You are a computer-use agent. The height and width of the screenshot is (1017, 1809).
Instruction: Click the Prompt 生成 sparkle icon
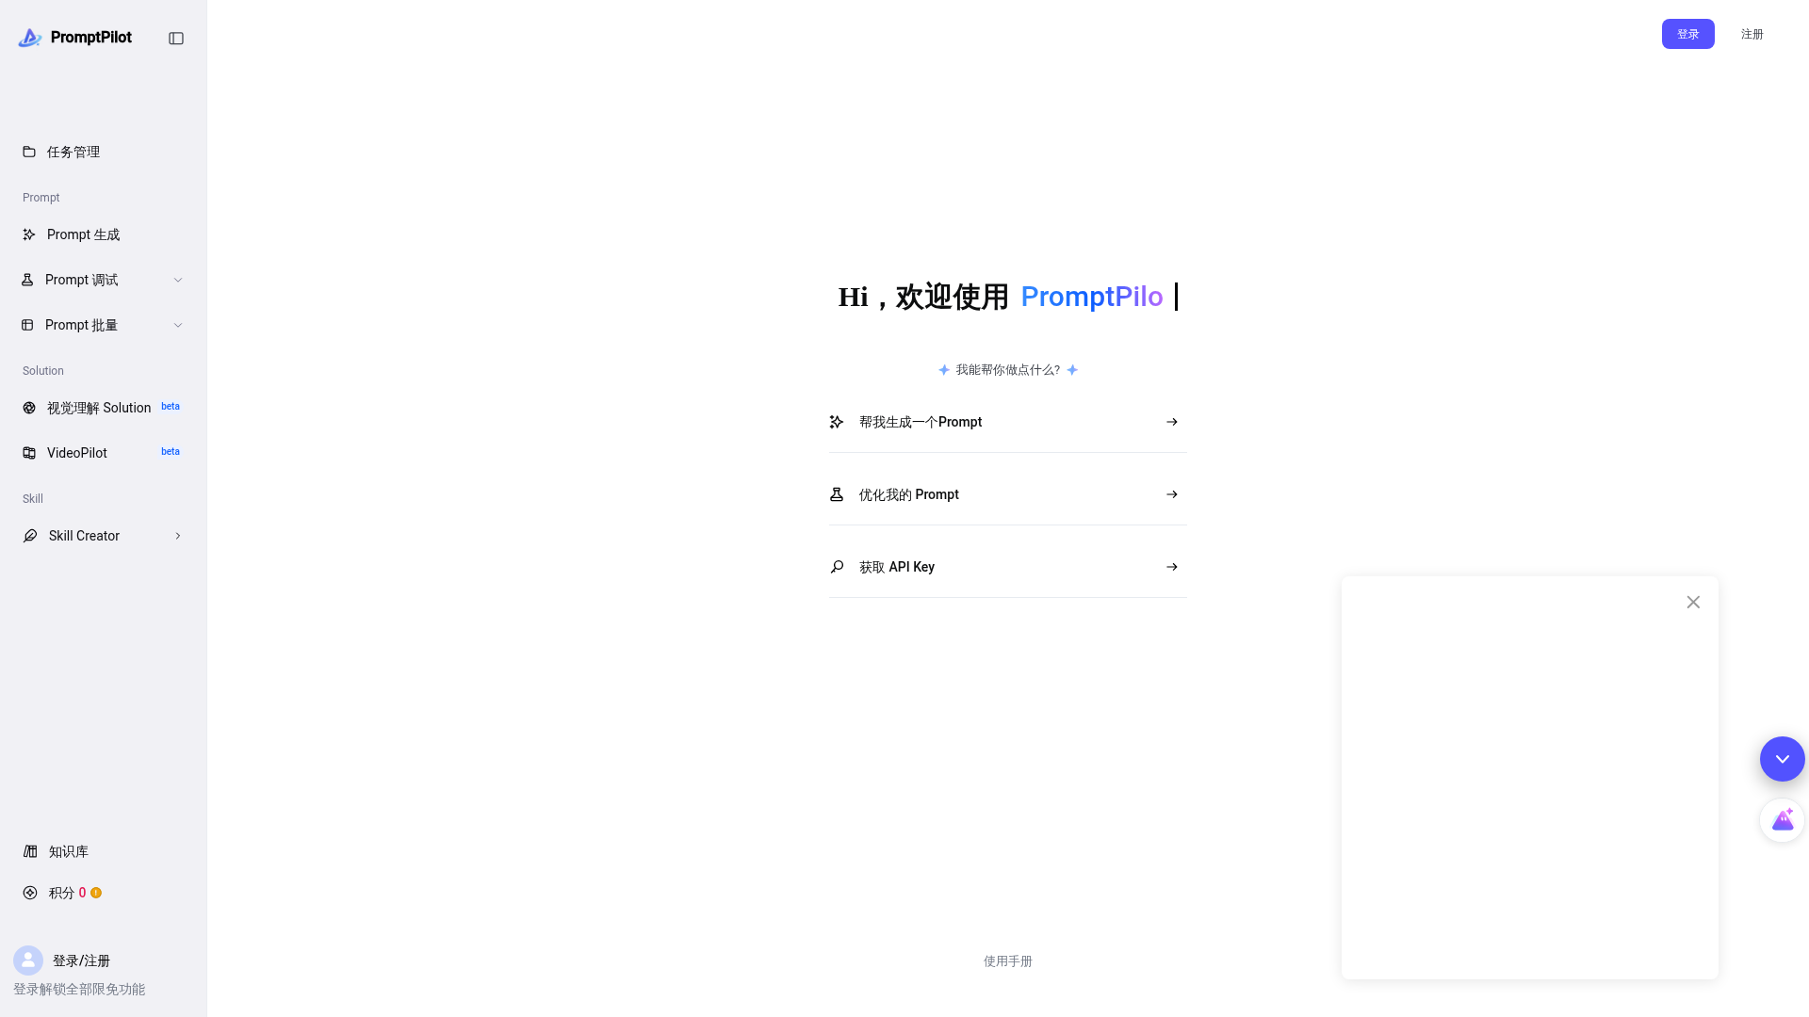pos(29,234)
